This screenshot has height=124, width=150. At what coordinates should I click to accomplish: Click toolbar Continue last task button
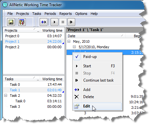tap(71, 22)
